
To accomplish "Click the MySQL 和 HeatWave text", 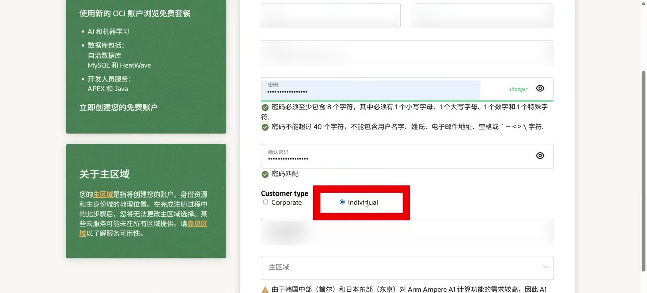I will pos(119,65).
